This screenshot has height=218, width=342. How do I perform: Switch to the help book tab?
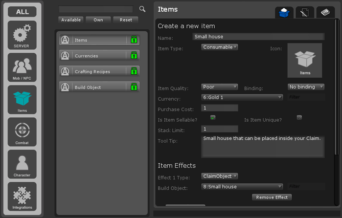click(x=325, y=13)
